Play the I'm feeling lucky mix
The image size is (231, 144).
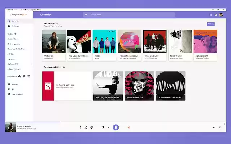coord(67,86)
